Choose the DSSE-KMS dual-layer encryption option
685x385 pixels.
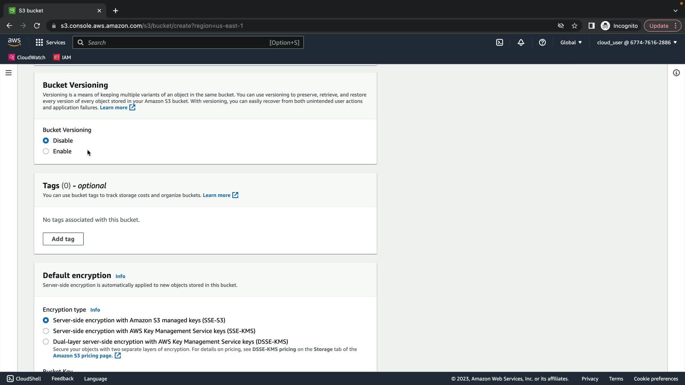click(46, 342)
